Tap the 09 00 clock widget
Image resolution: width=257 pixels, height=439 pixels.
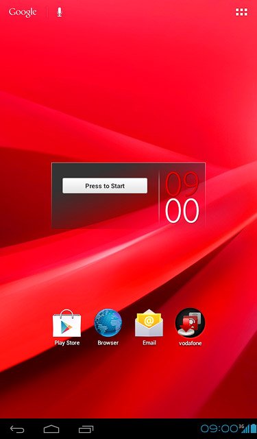click(x=182, y=197)
